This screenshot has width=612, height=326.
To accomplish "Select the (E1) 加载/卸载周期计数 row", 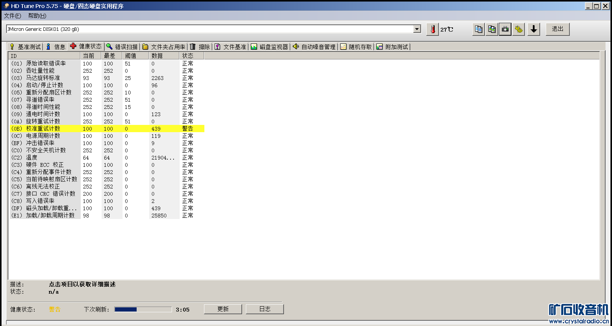I will click(107, 216).
